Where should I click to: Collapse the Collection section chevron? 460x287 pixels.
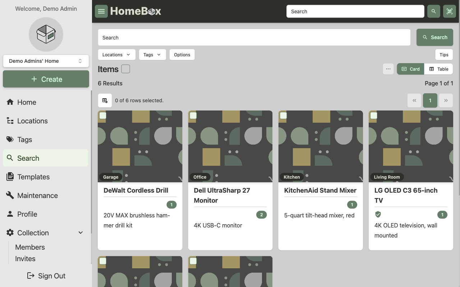81,233
